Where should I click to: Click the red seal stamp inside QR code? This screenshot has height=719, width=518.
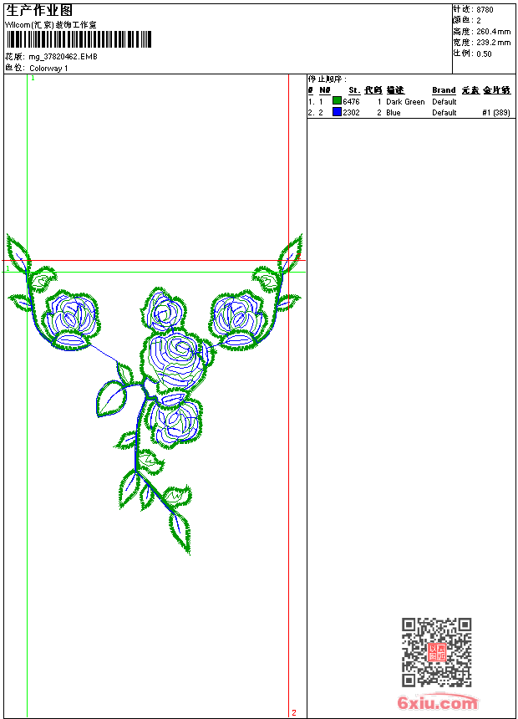click(436, 652)
